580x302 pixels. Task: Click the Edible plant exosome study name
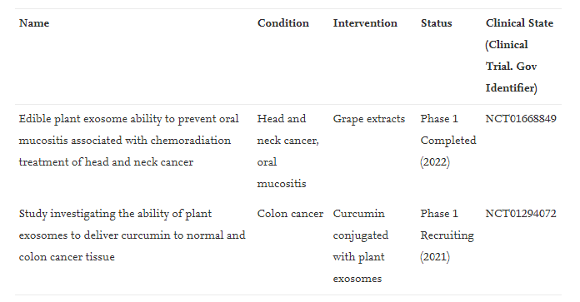128,141
